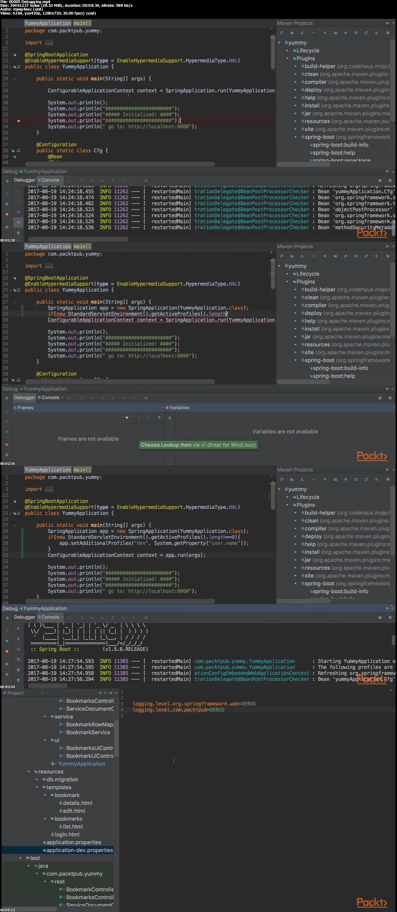Click Maven Reimport icon in the 00:01:18 frame

tap(282, 33)
